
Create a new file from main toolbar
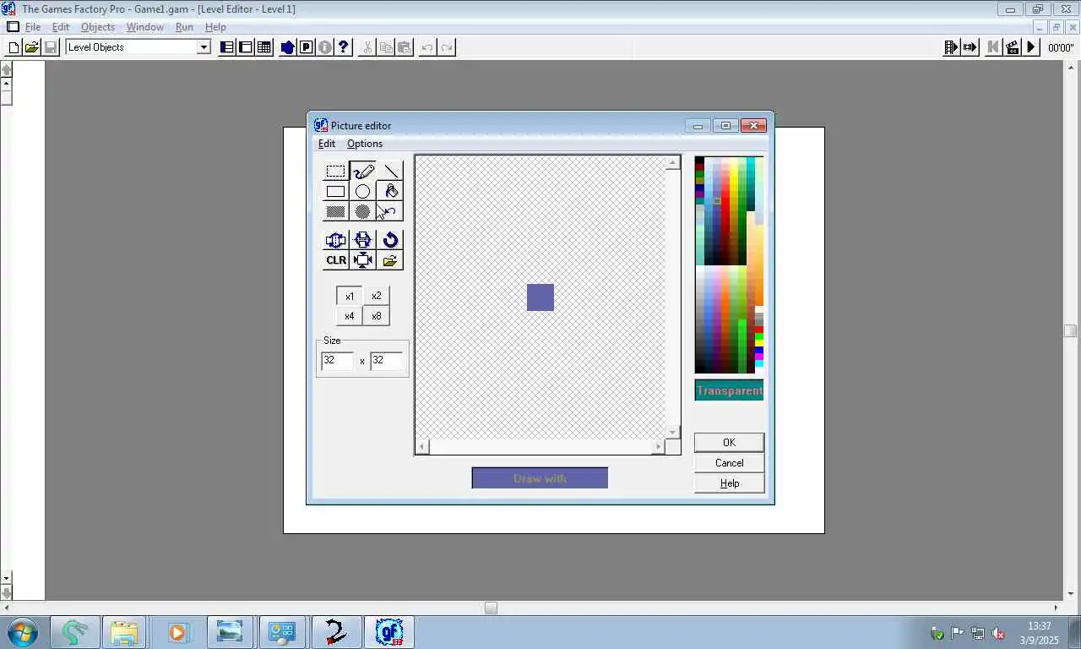[x=14, y=47]
